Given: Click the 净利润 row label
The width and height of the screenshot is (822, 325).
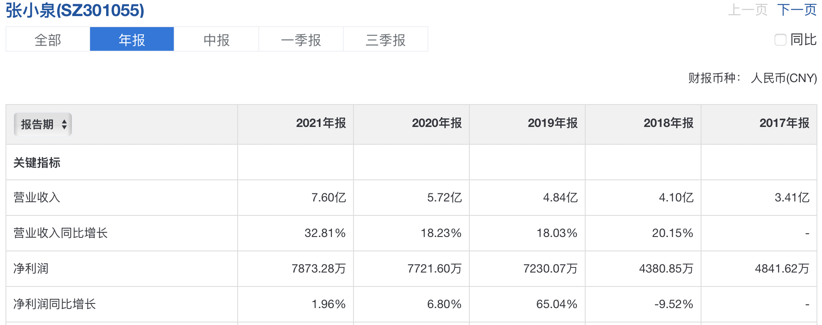Looking at the screenshot, I should point(31,269).
